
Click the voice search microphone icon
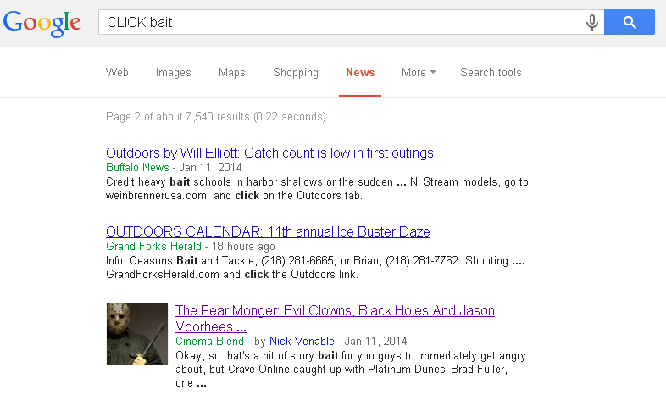(592, 23)
